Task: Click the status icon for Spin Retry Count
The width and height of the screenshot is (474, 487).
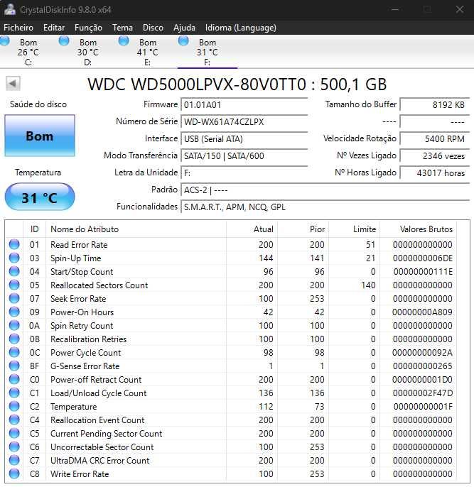Action: tap(14, 325)
